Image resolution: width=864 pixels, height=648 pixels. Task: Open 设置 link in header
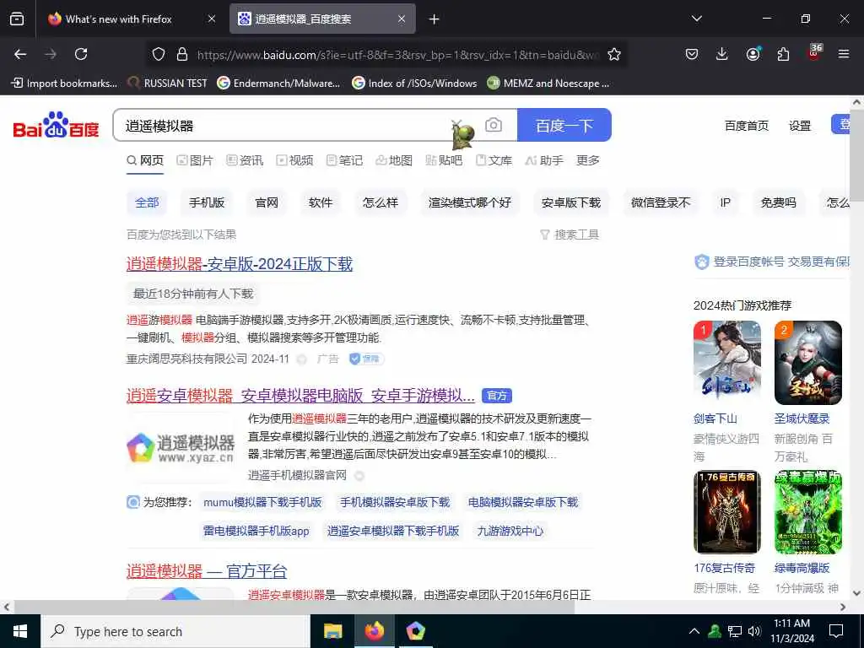800,126
